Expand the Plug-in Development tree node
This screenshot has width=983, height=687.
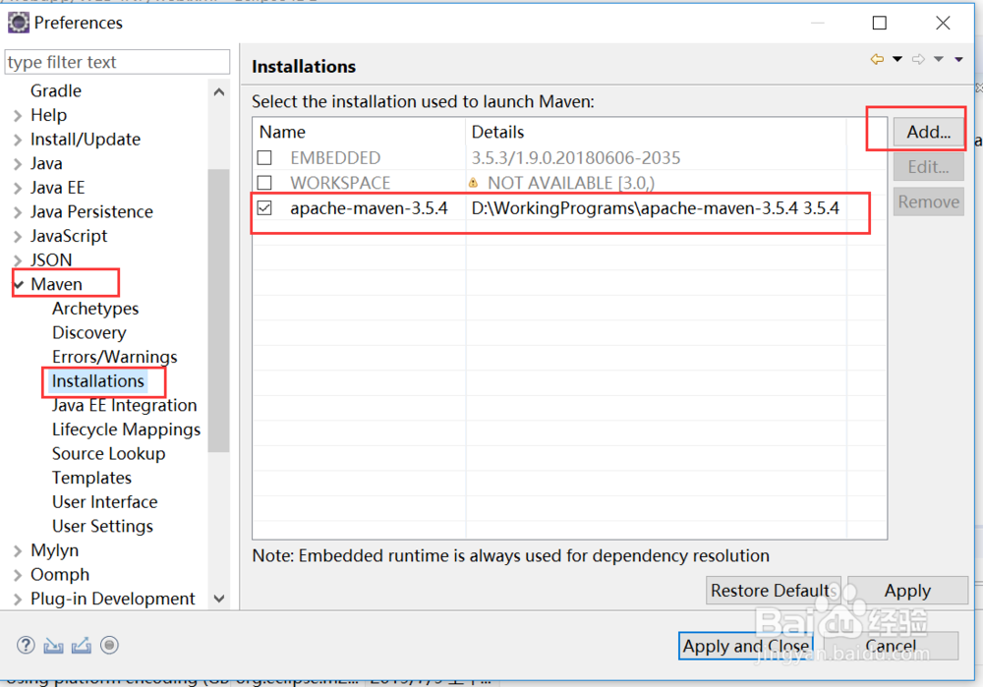tap(18, 600)
